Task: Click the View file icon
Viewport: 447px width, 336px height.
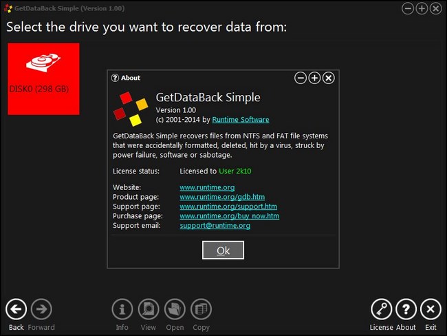Action: (149, 309)
